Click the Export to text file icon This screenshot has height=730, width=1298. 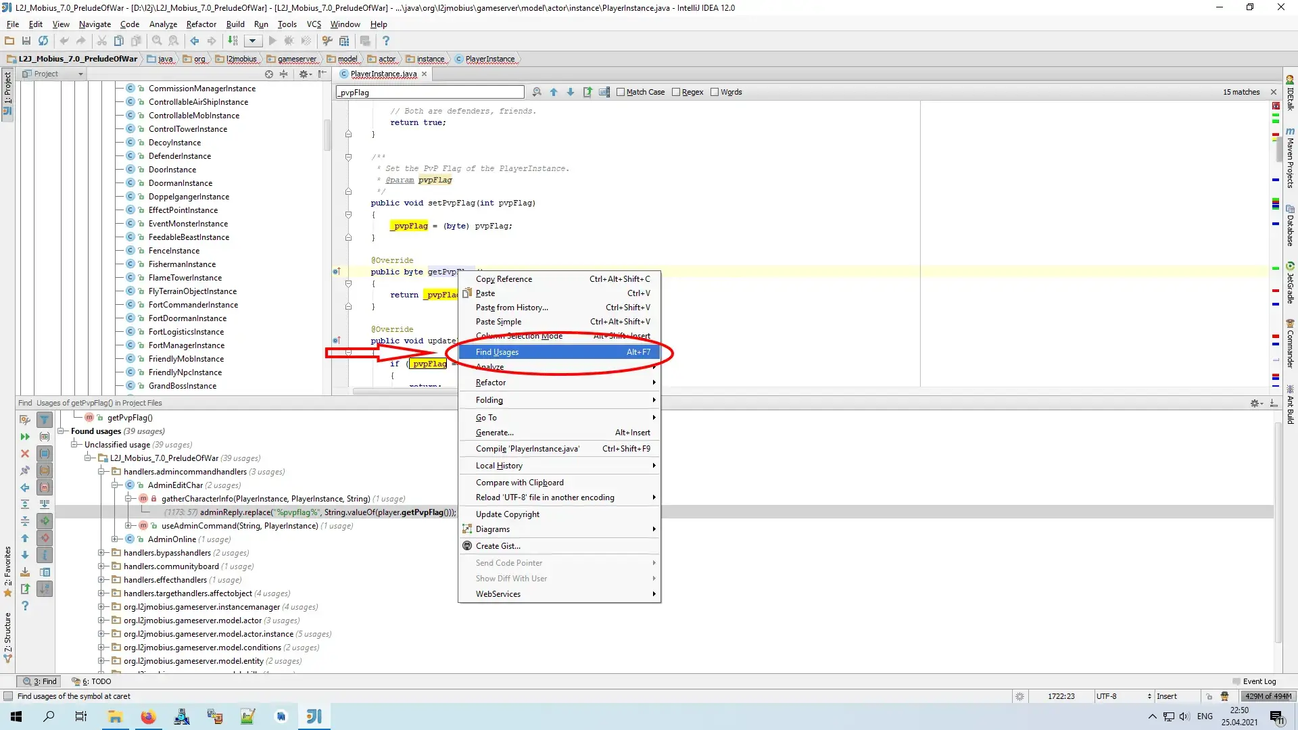click(x=25, y=589)
